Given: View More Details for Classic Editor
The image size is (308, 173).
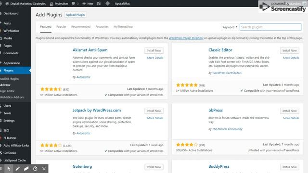Looking at the screenshot, I should click(x=291, y=58).
